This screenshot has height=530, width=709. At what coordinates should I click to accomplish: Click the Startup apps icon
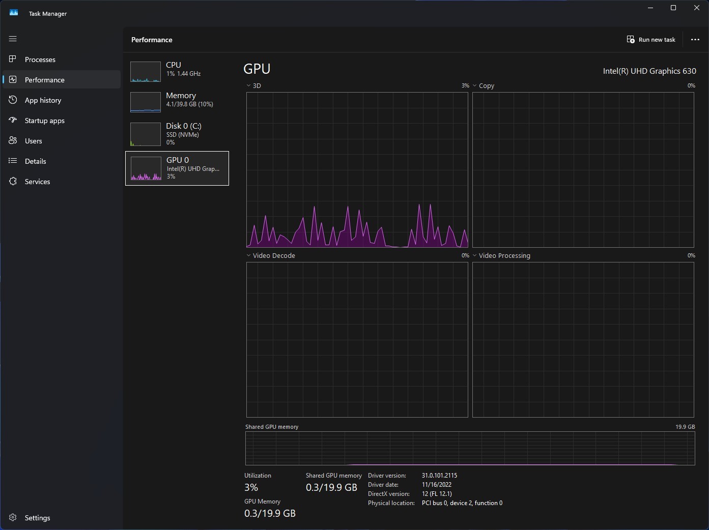click(x=13, y=121)
